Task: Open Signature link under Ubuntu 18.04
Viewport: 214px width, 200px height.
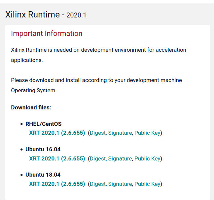Action: [x=120, y=184]
